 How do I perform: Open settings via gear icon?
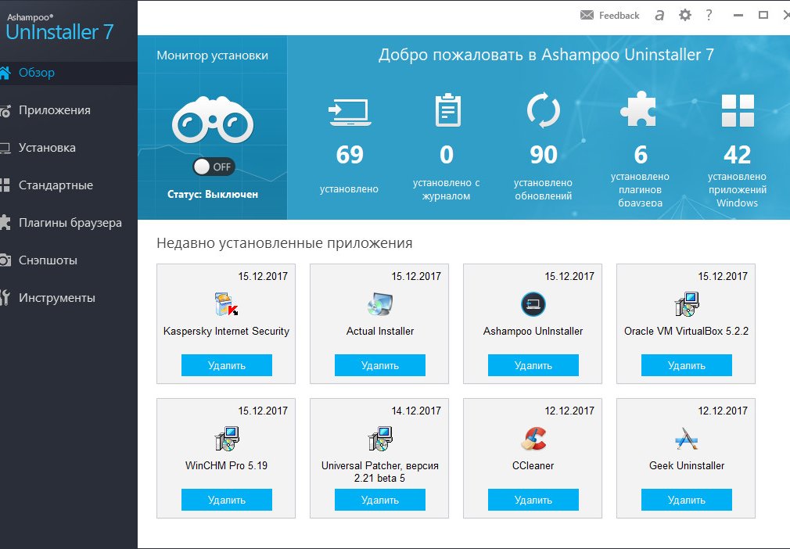684,15
